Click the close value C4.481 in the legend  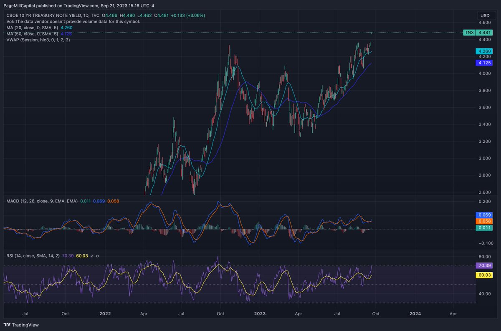click(162, 15)
